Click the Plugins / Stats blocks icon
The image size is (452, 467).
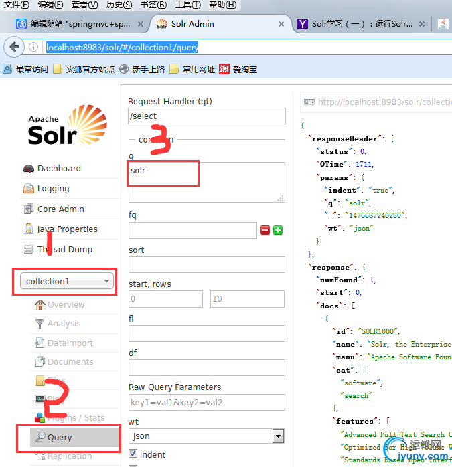(40, 418)
